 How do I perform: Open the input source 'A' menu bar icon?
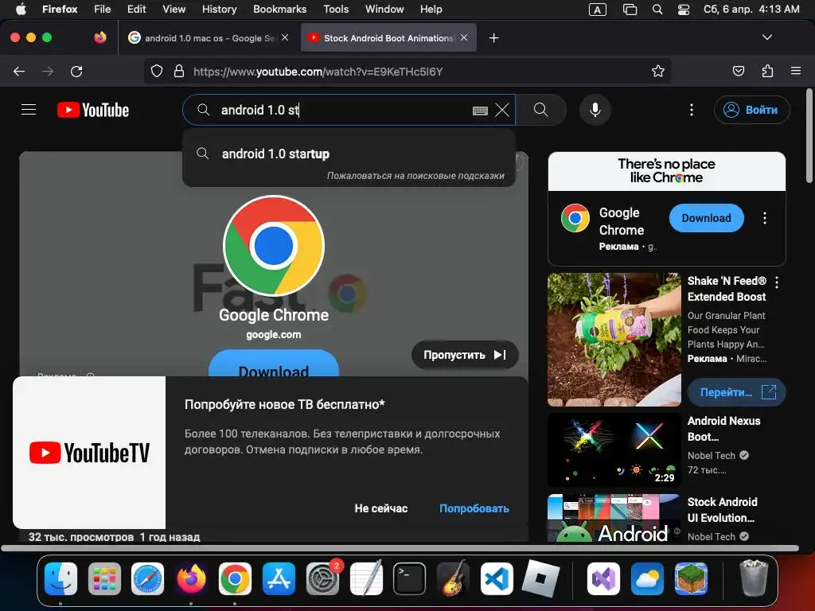[597, 10]
